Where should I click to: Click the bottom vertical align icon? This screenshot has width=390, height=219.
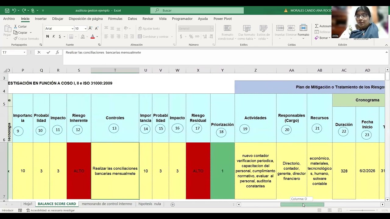coord(119,28)
